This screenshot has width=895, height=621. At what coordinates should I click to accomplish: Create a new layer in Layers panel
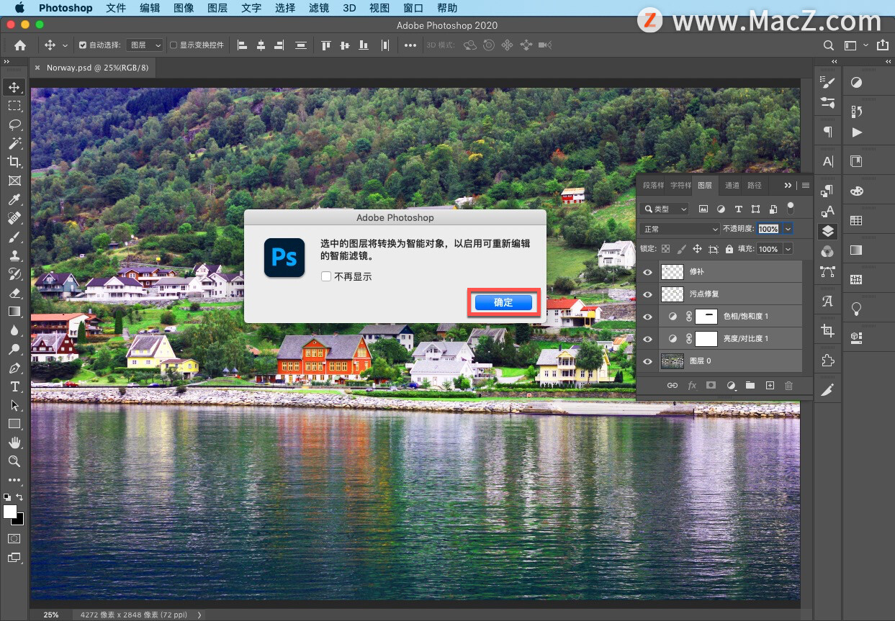coord(769,386)
